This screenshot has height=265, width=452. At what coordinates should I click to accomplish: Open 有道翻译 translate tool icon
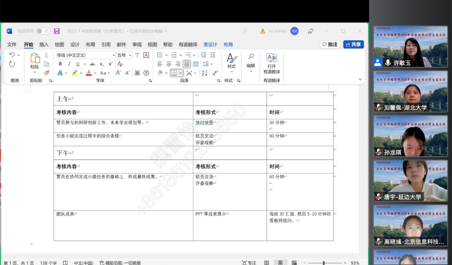(272, 58)
